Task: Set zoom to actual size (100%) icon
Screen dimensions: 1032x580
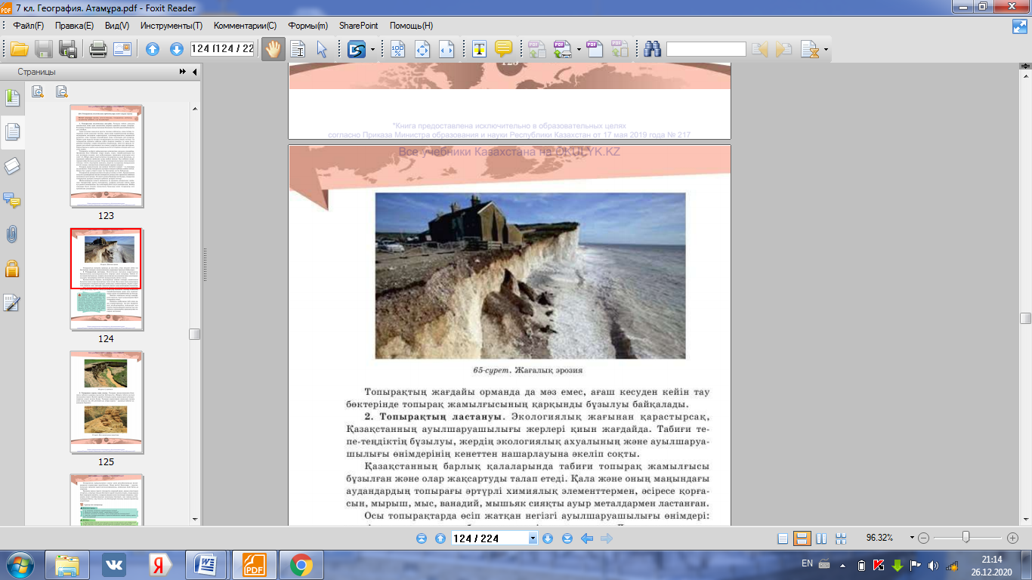Action: click(x=397, y=50)
